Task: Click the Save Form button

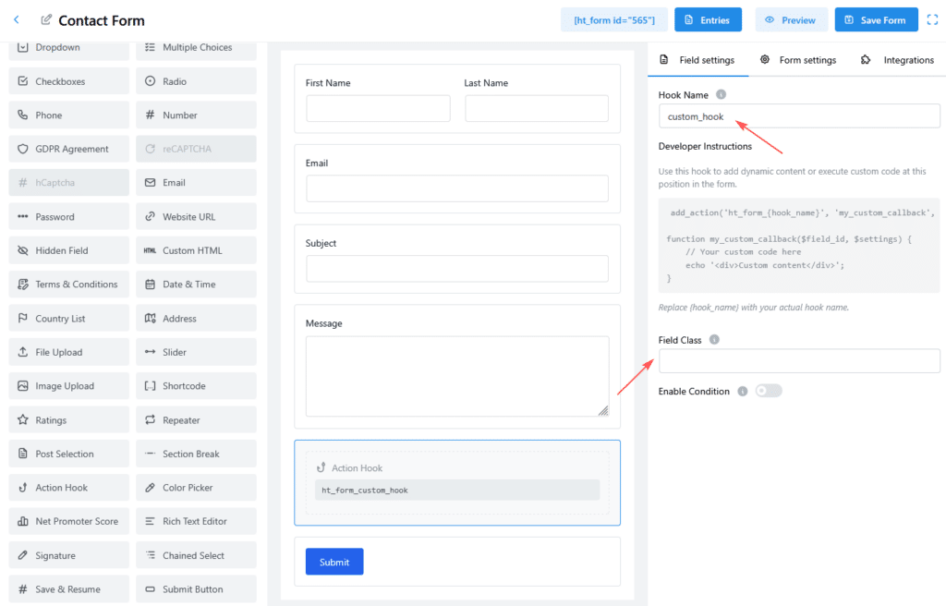Action: tap(876, 20)
